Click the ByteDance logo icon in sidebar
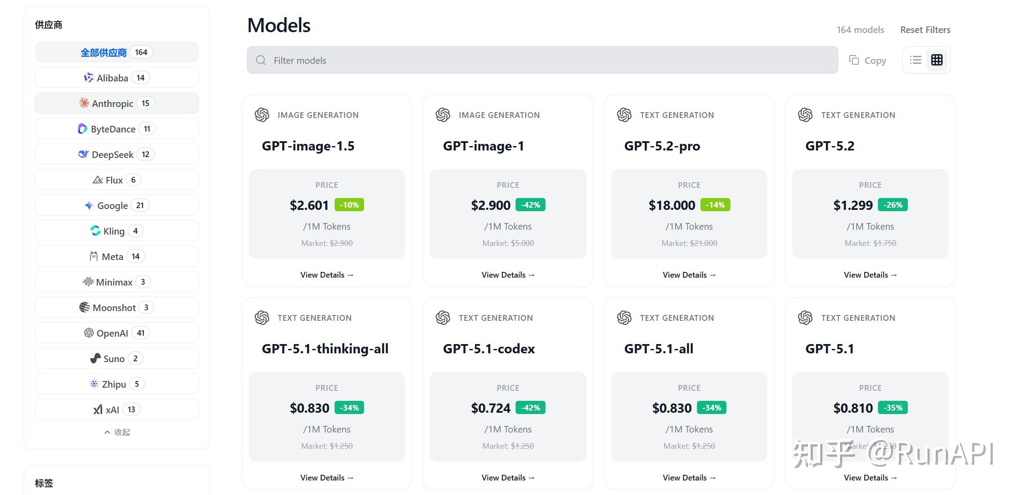 pyautogui.click(x=82, y=129)
